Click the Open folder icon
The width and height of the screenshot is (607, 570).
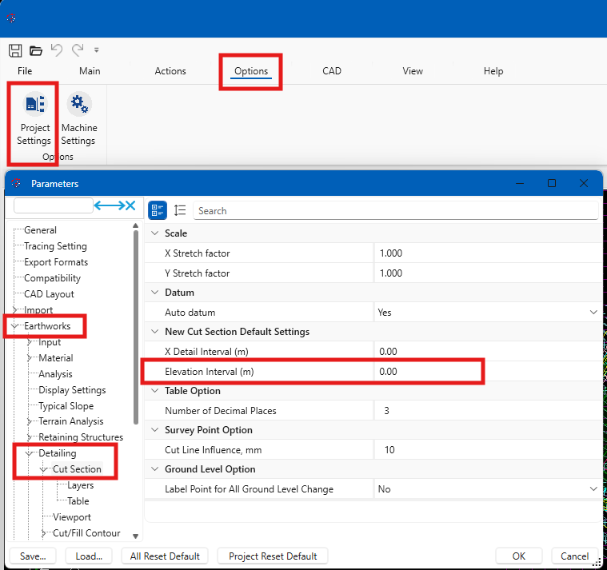coord(36,50)
